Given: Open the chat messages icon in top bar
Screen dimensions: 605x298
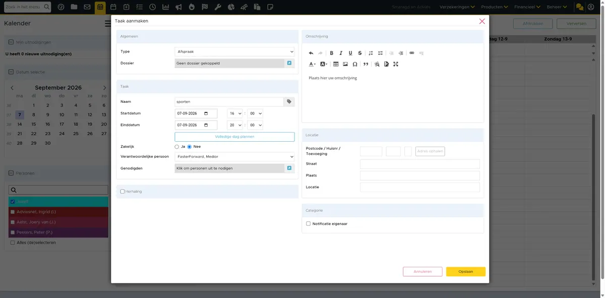Looking at the screenshot, I should pyautogui.click(x=580, y=7).
